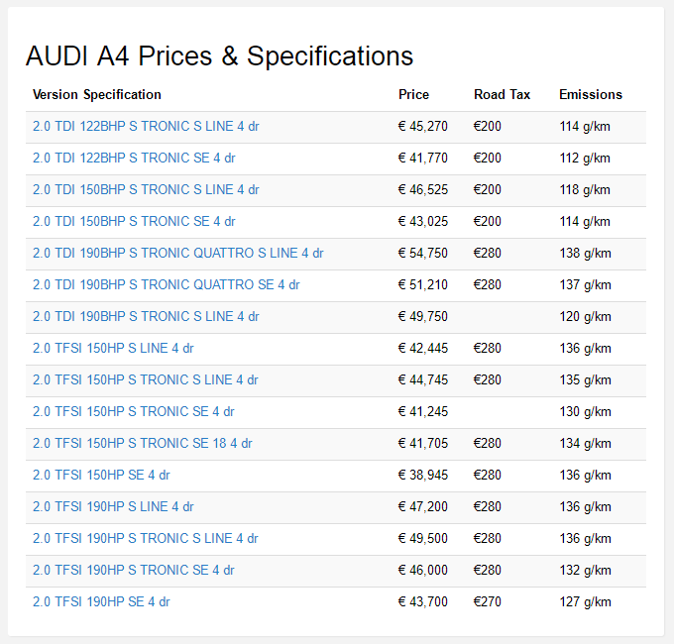The width and height of the screenshot is (674, 644).
Task: Click the Road Tax column header
Action: pos(503,95)
